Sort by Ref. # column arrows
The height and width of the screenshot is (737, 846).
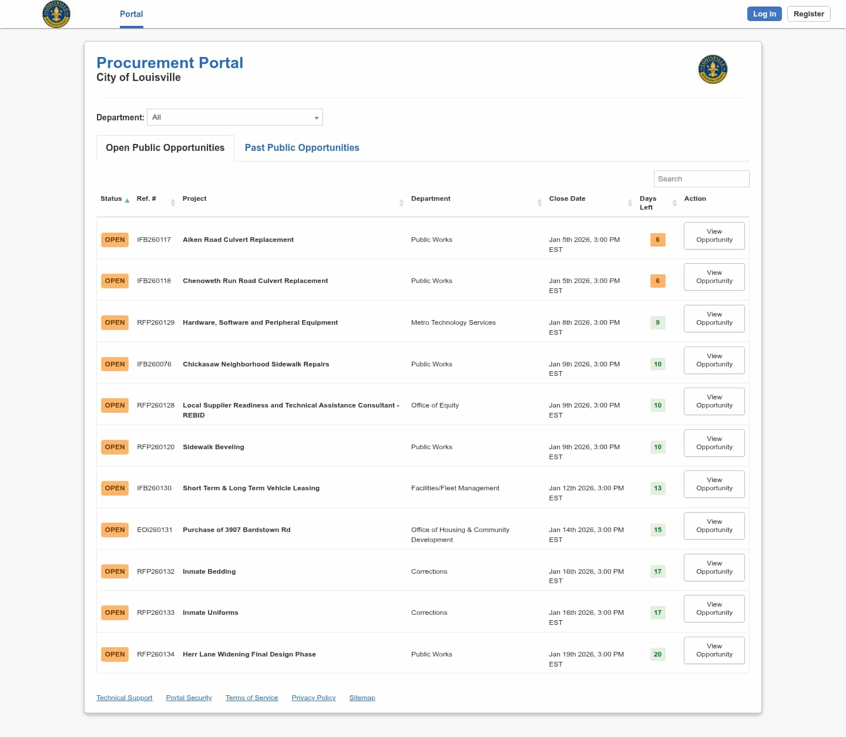(173, 203)
